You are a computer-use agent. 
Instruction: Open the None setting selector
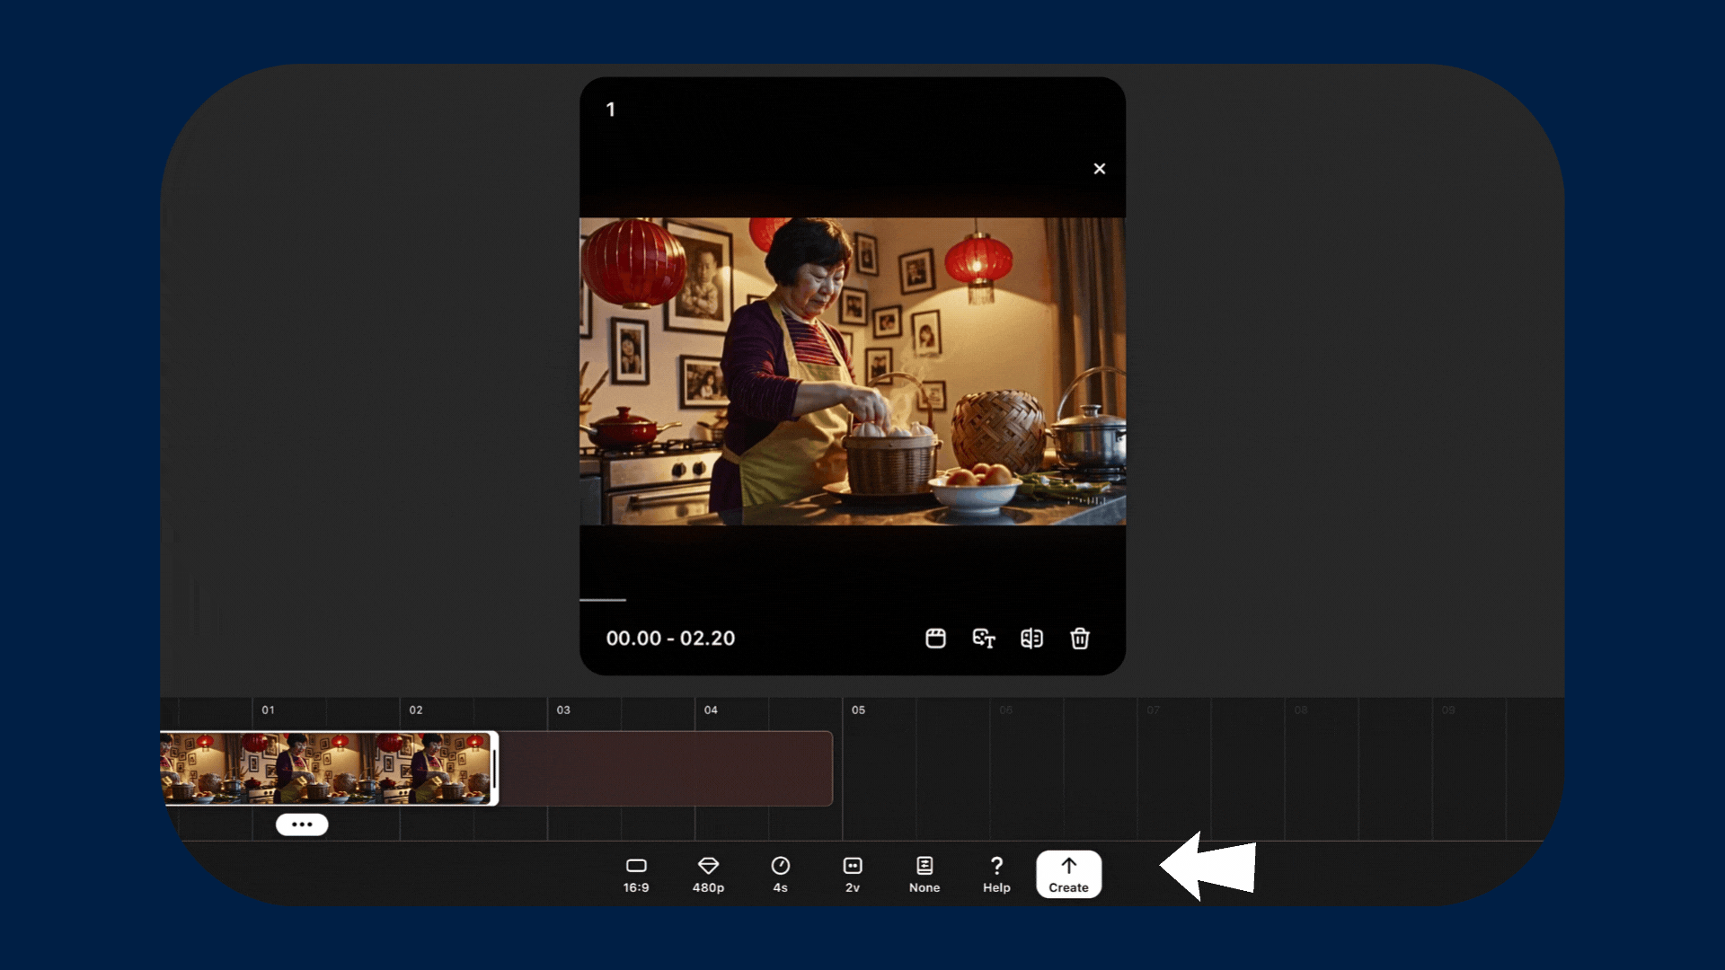pyautogui.click(x=924, y=874)
